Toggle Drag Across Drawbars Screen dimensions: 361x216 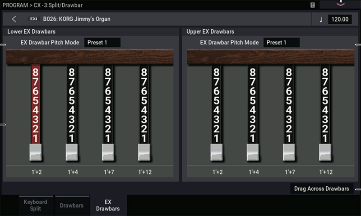coord(322,189)
